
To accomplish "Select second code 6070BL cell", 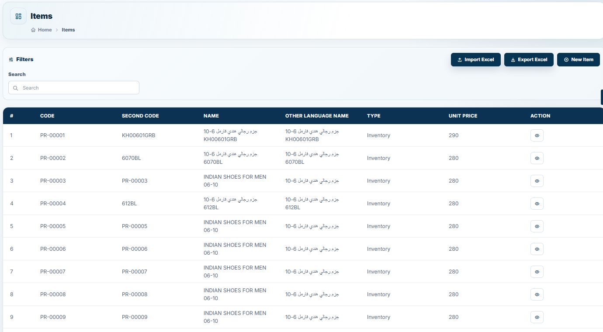I will tap(131, 158).
